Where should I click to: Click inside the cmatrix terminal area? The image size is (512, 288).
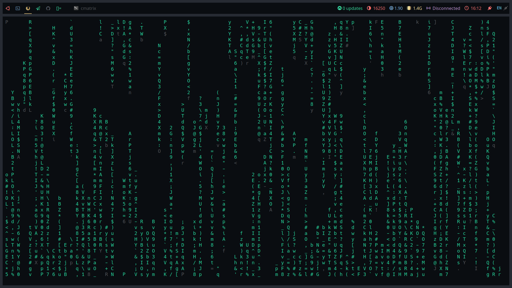tap(256, 149)
